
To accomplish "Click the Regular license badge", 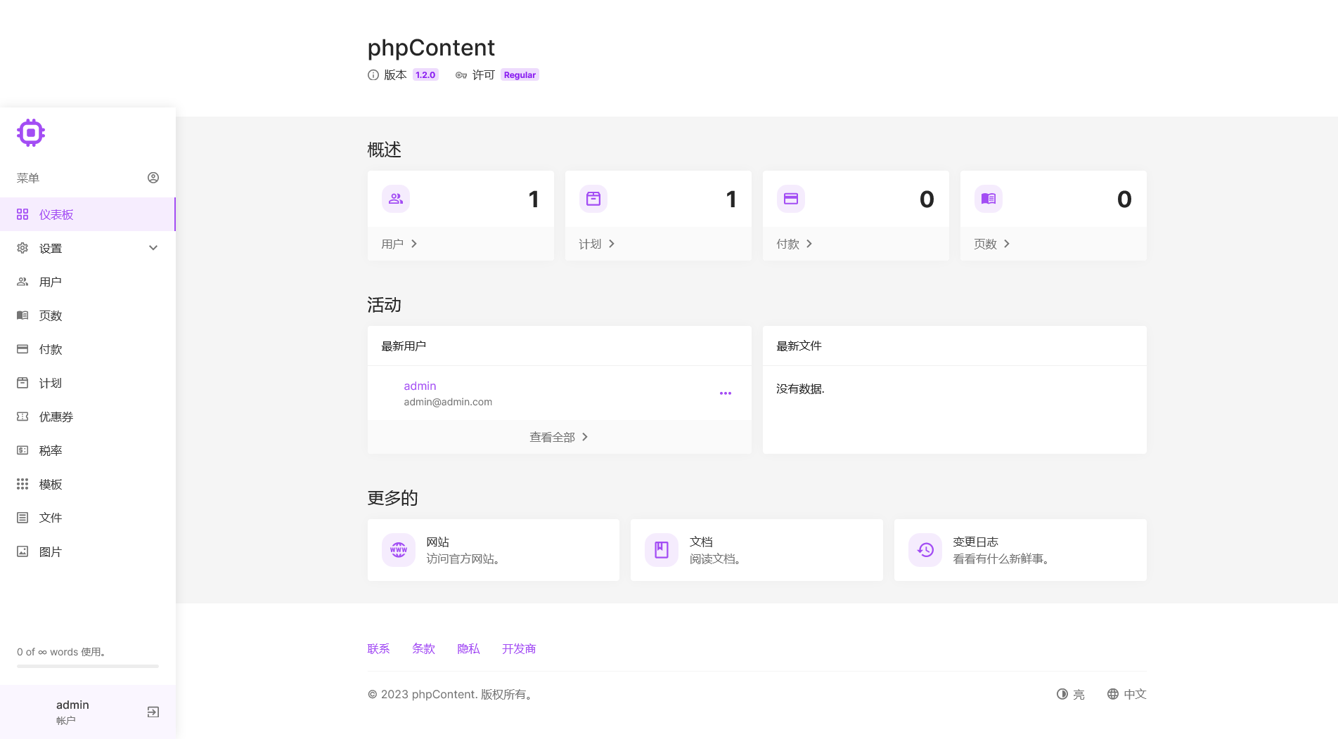I will pyautogui.click(x=520, y=75).
